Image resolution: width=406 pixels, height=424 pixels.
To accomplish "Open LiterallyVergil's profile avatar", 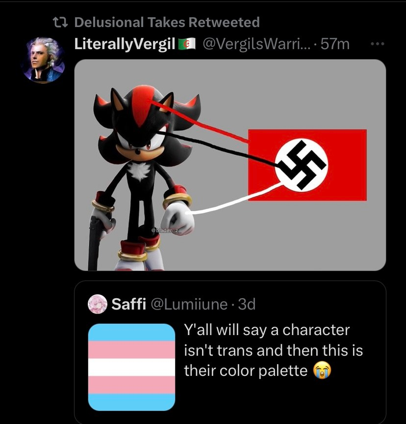I will click(x=44, y=59).
